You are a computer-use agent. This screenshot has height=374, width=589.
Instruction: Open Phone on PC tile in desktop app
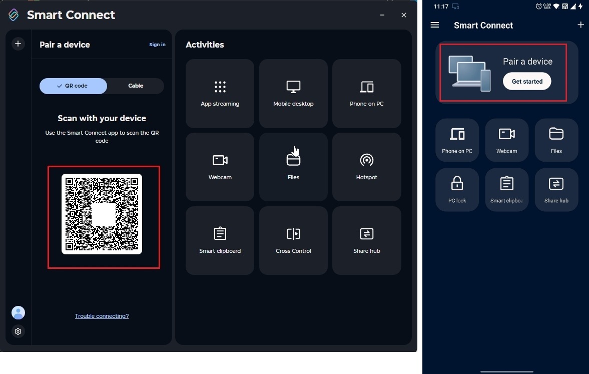pos(366,94)
